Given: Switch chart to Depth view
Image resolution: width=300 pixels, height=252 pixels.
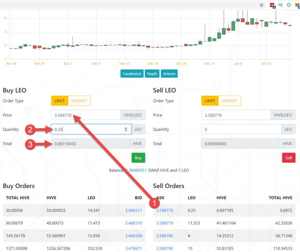Looking at the screenshot, I should [152, 74].
